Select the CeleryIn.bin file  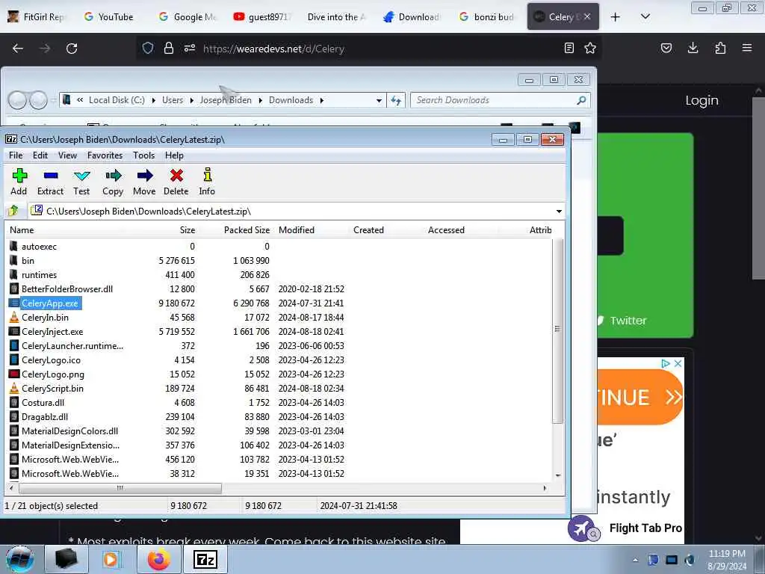(45, 317)
